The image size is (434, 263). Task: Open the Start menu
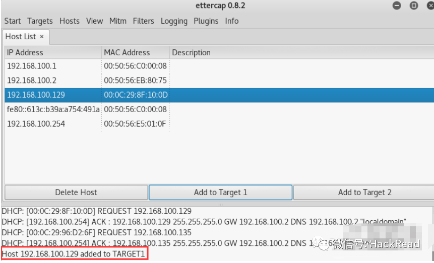point(13,21)
